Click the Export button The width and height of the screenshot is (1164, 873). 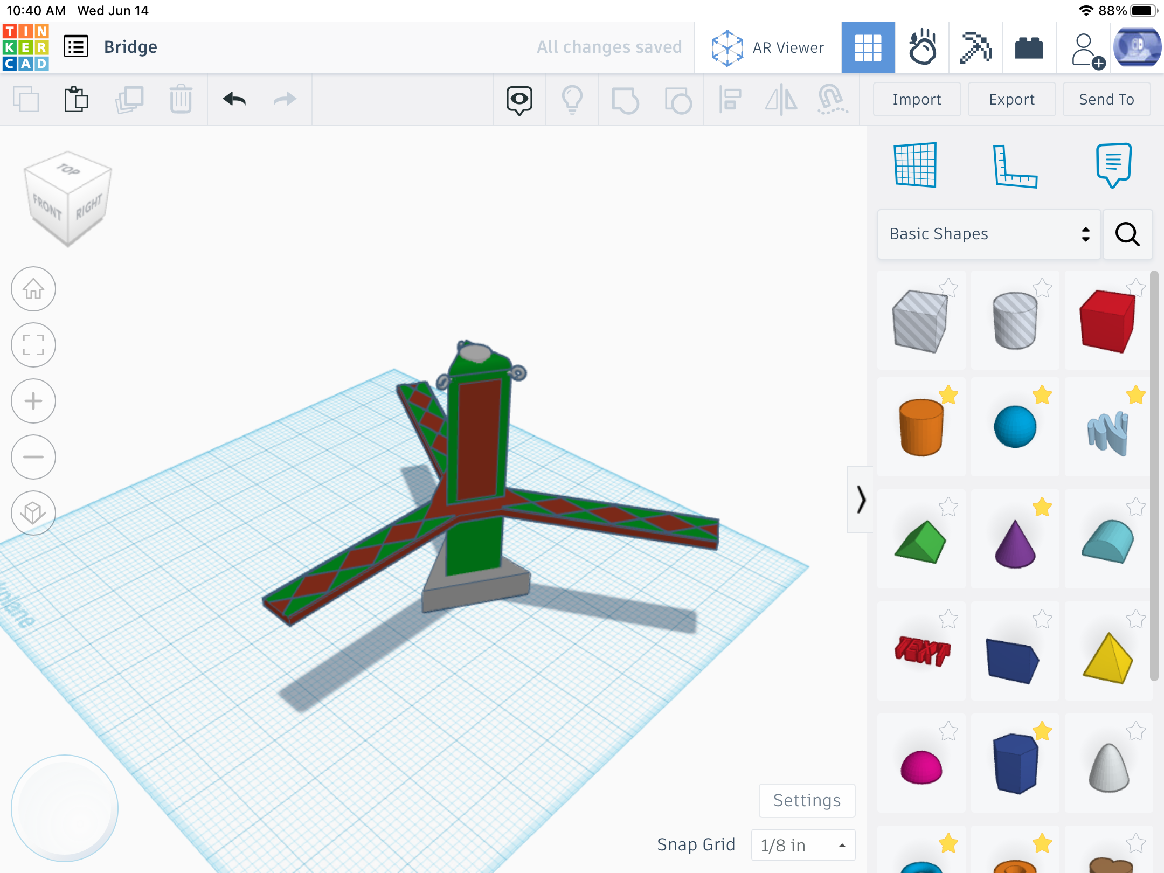pyautogui.click(x=1011, y=99)
